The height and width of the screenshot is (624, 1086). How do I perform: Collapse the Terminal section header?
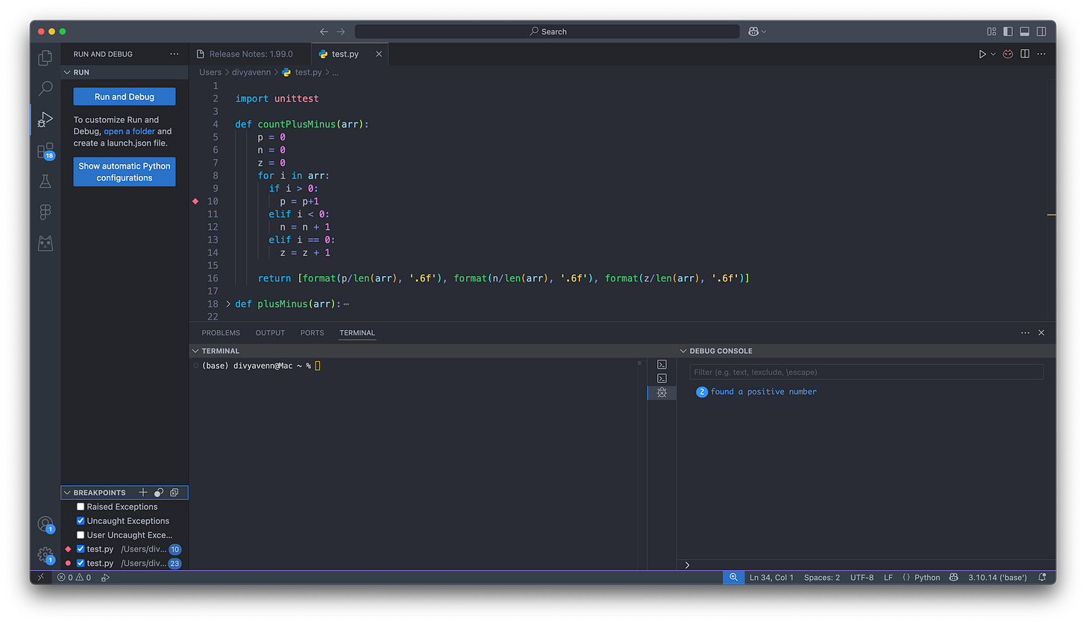pyautogui.click(x=195, y=351)
